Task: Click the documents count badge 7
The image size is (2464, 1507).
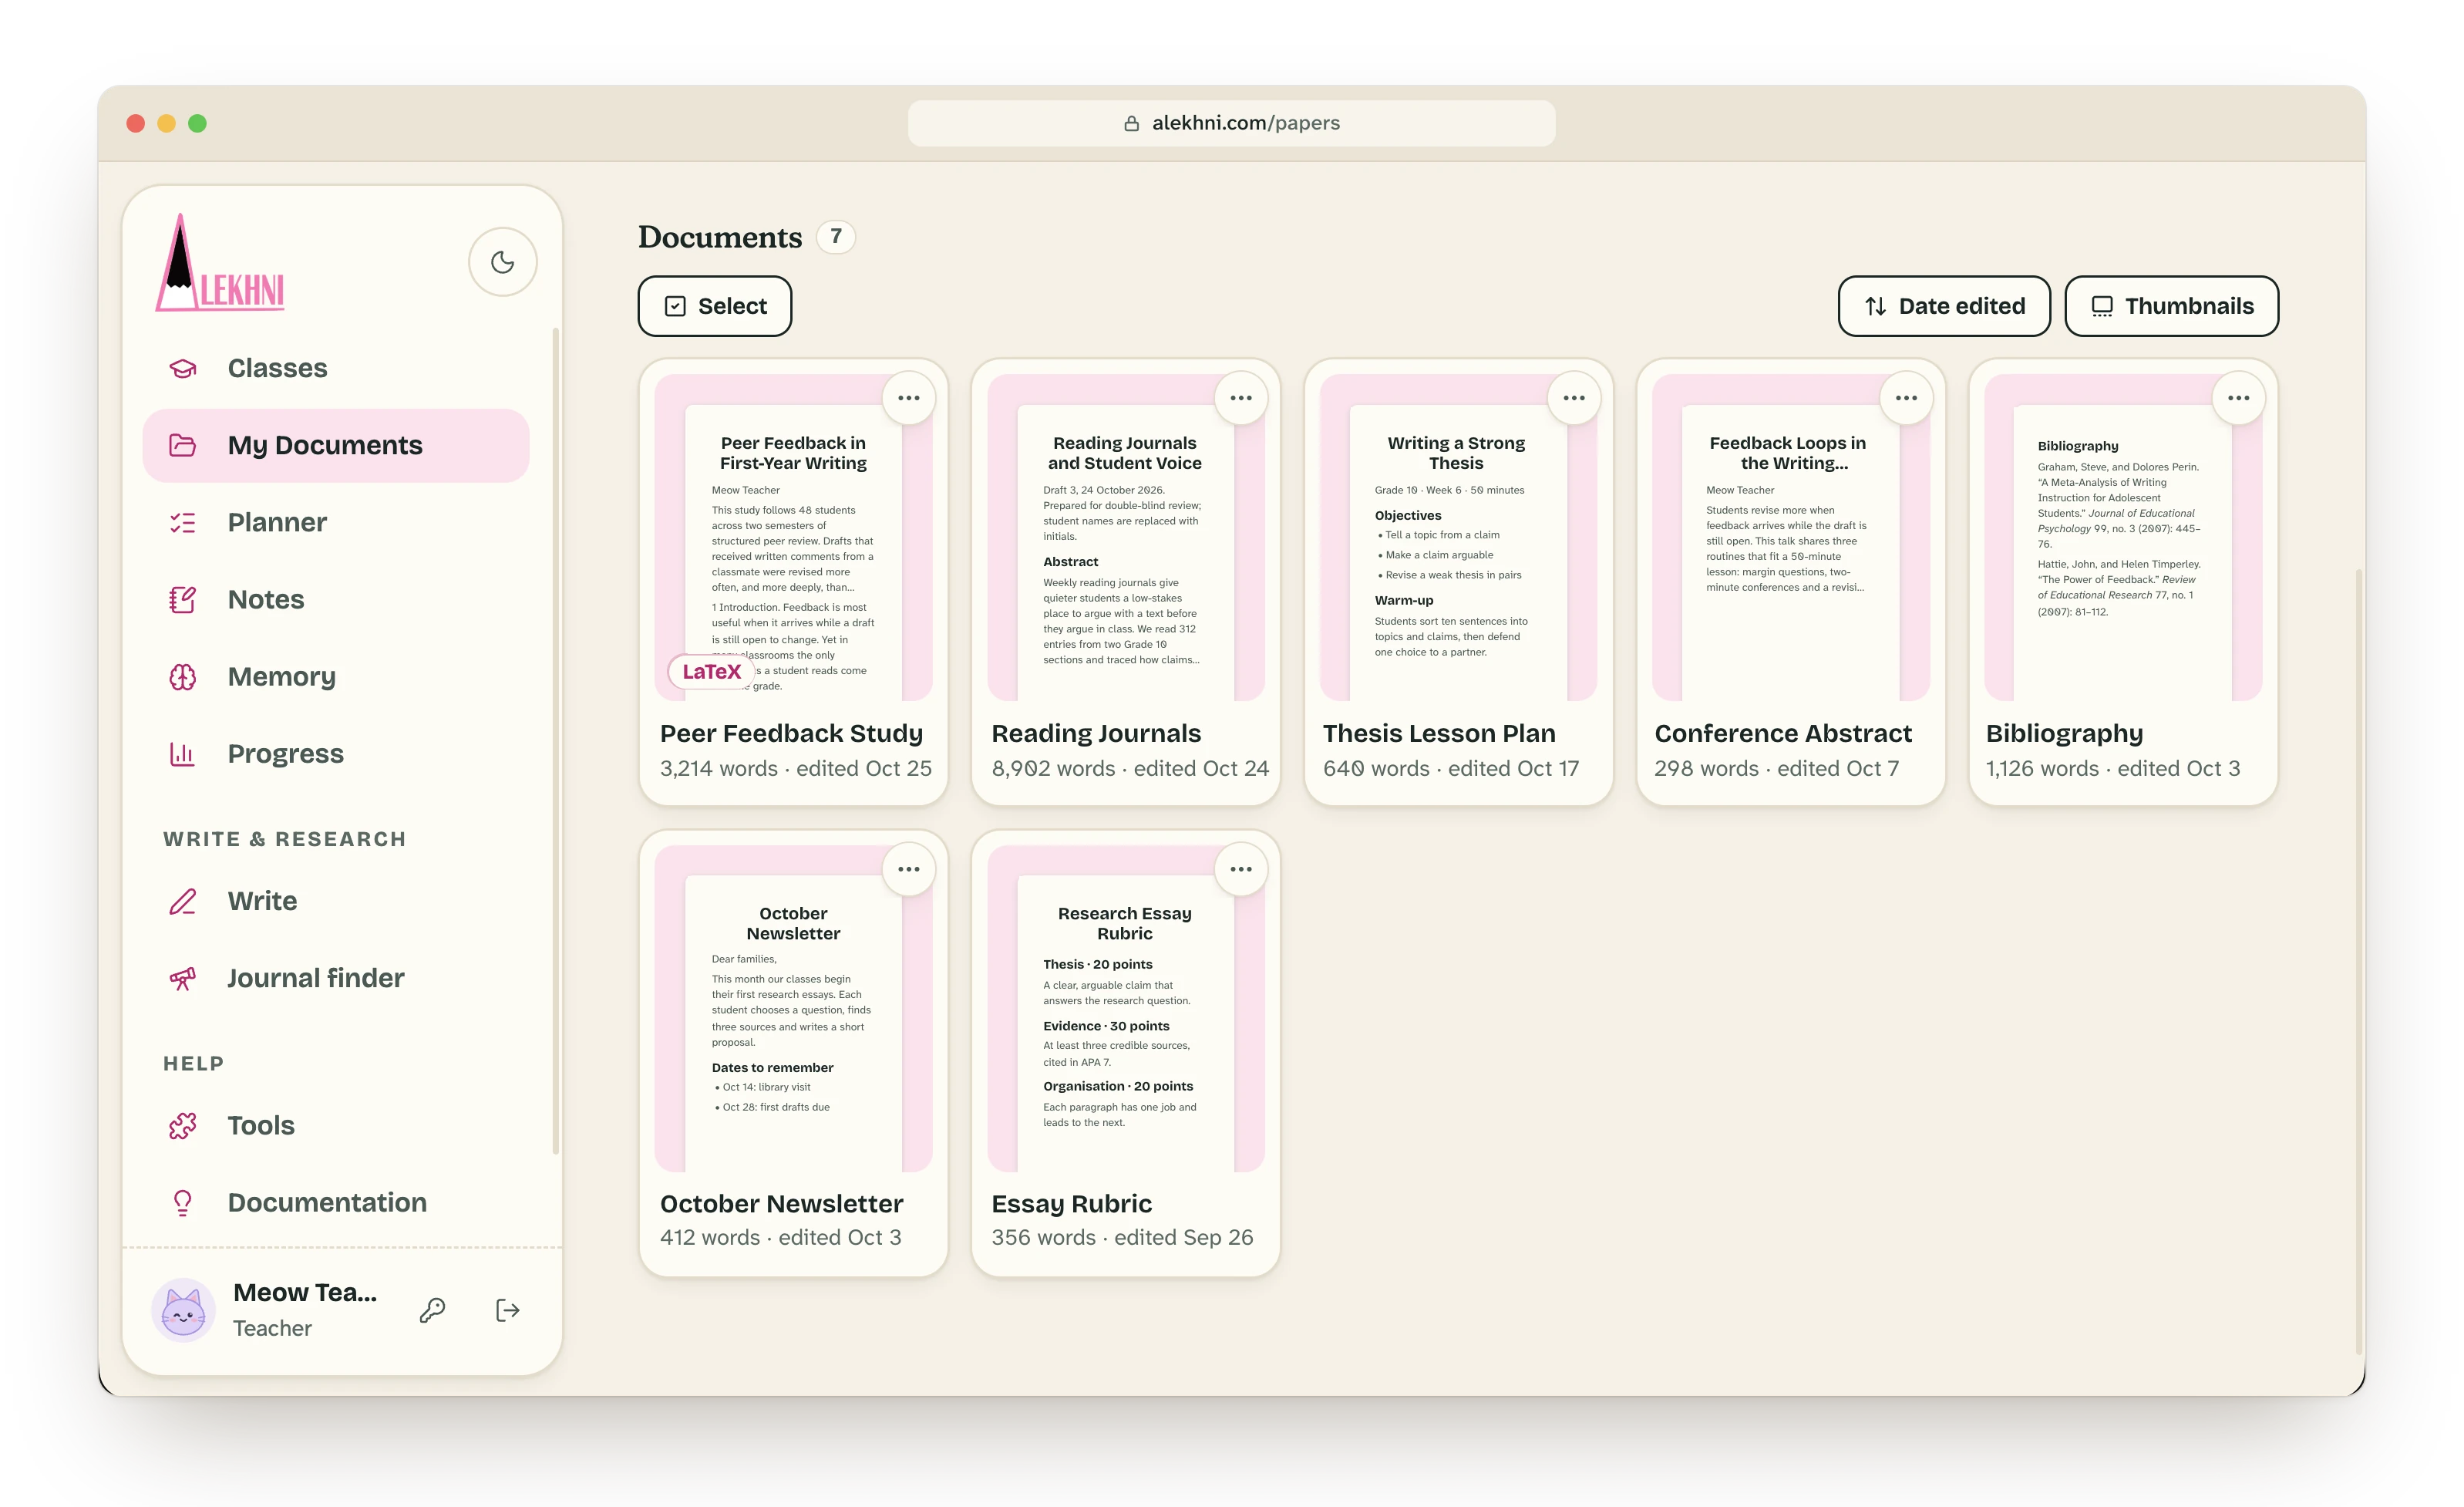Action: coord(836,238)
